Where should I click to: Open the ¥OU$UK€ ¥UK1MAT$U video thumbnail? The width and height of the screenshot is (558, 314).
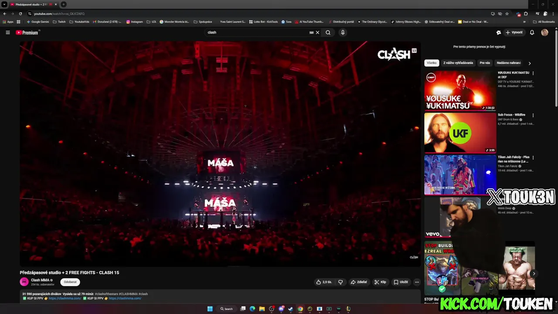coord(460,90)
